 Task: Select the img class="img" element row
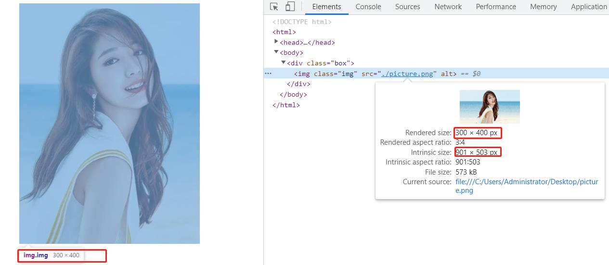click(x=436, y=74)
